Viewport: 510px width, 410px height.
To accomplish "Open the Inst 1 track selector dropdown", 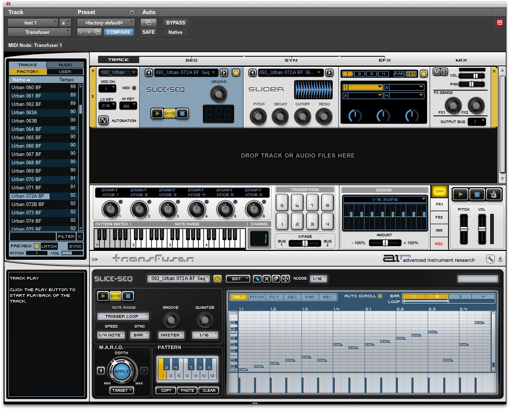I will [32, 23].
